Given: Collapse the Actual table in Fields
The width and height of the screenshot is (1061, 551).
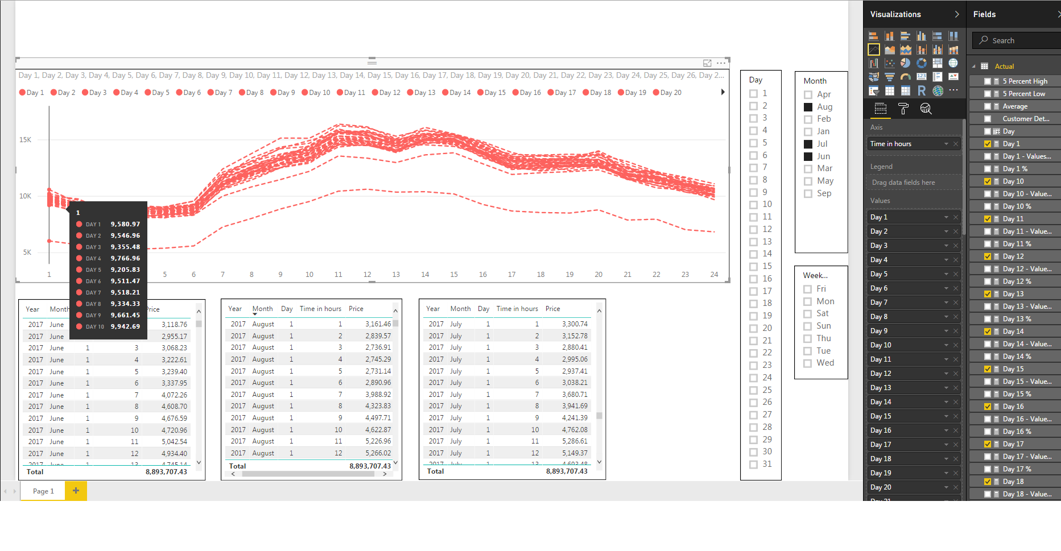Looking at the screenshot, I should point(973,66).
